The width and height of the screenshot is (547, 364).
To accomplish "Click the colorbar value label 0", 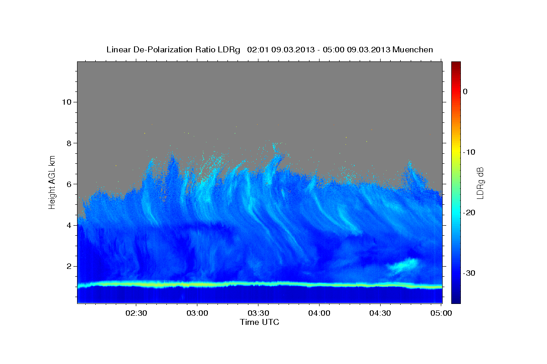I will 465,91.
